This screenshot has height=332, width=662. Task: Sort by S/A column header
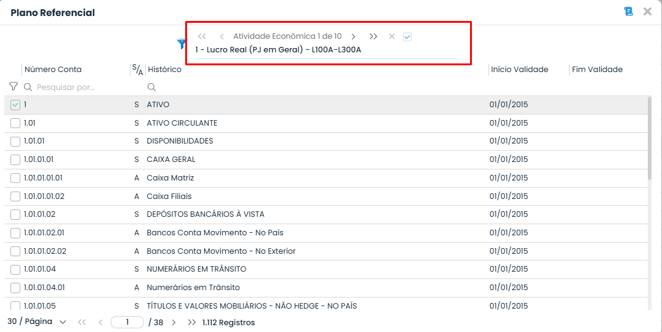138,70
